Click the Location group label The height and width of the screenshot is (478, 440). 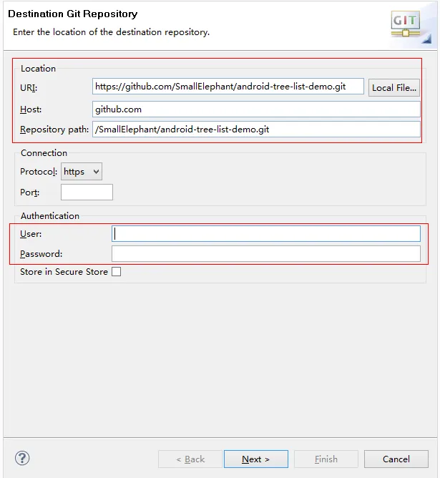(x=38, y=69)
